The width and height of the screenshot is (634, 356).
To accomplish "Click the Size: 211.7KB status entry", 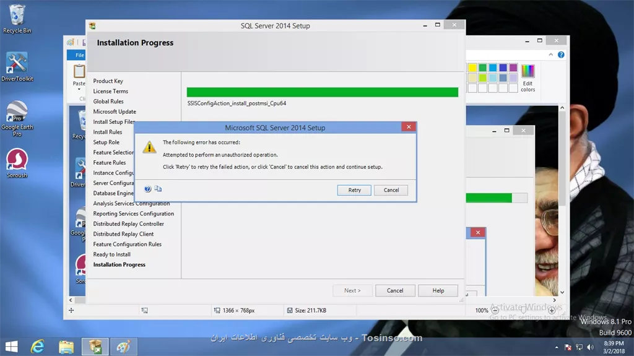I will 307,310.
